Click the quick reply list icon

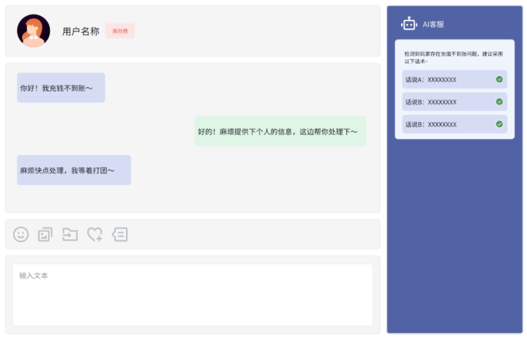pyautogui.click(x=119, y=234)
